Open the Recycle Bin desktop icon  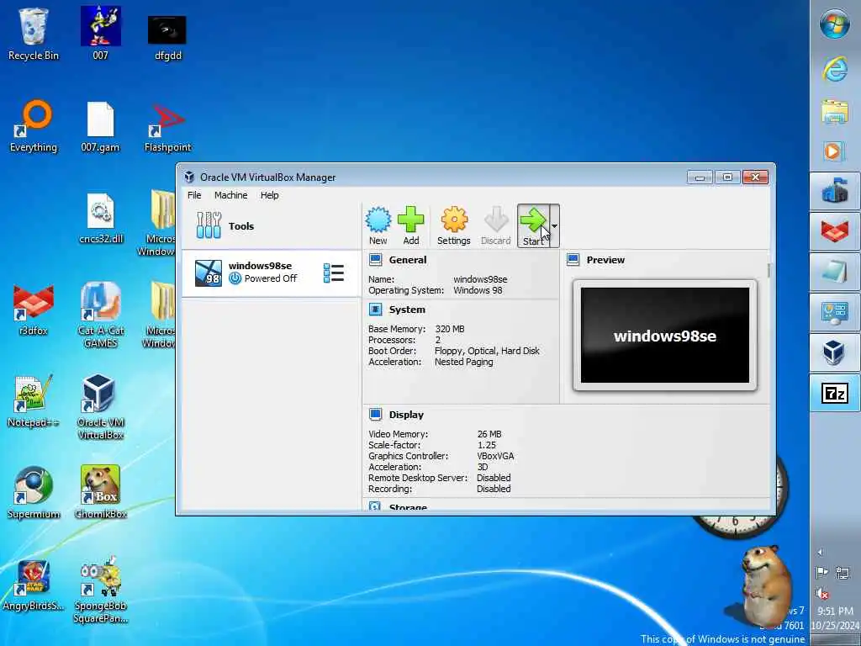(x=33, y=34)
